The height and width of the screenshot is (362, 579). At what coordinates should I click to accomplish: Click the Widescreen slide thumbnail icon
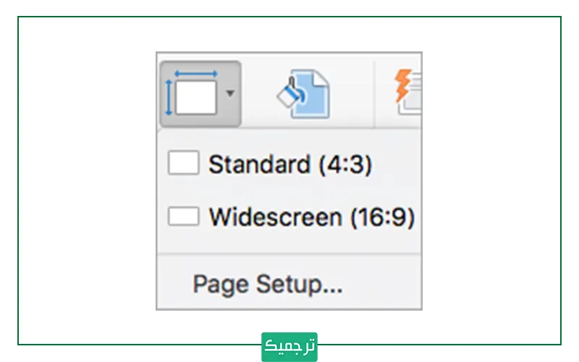pyautogui.click(x=183, y=216)
